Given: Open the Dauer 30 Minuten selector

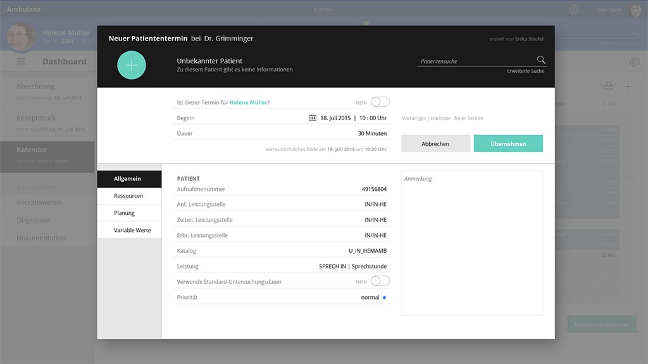Looking at the screenshot, I should [372, 133].
